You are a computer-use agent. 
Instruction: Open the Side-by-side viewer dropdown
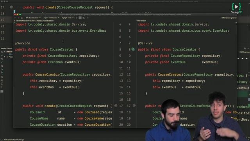coord(33,18)
